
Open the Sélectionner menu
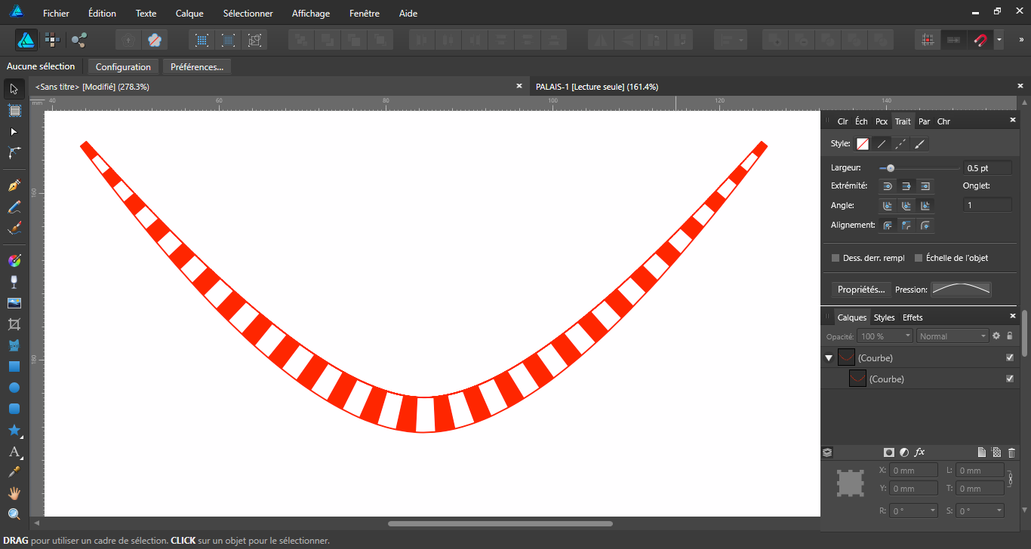(248, 14)
